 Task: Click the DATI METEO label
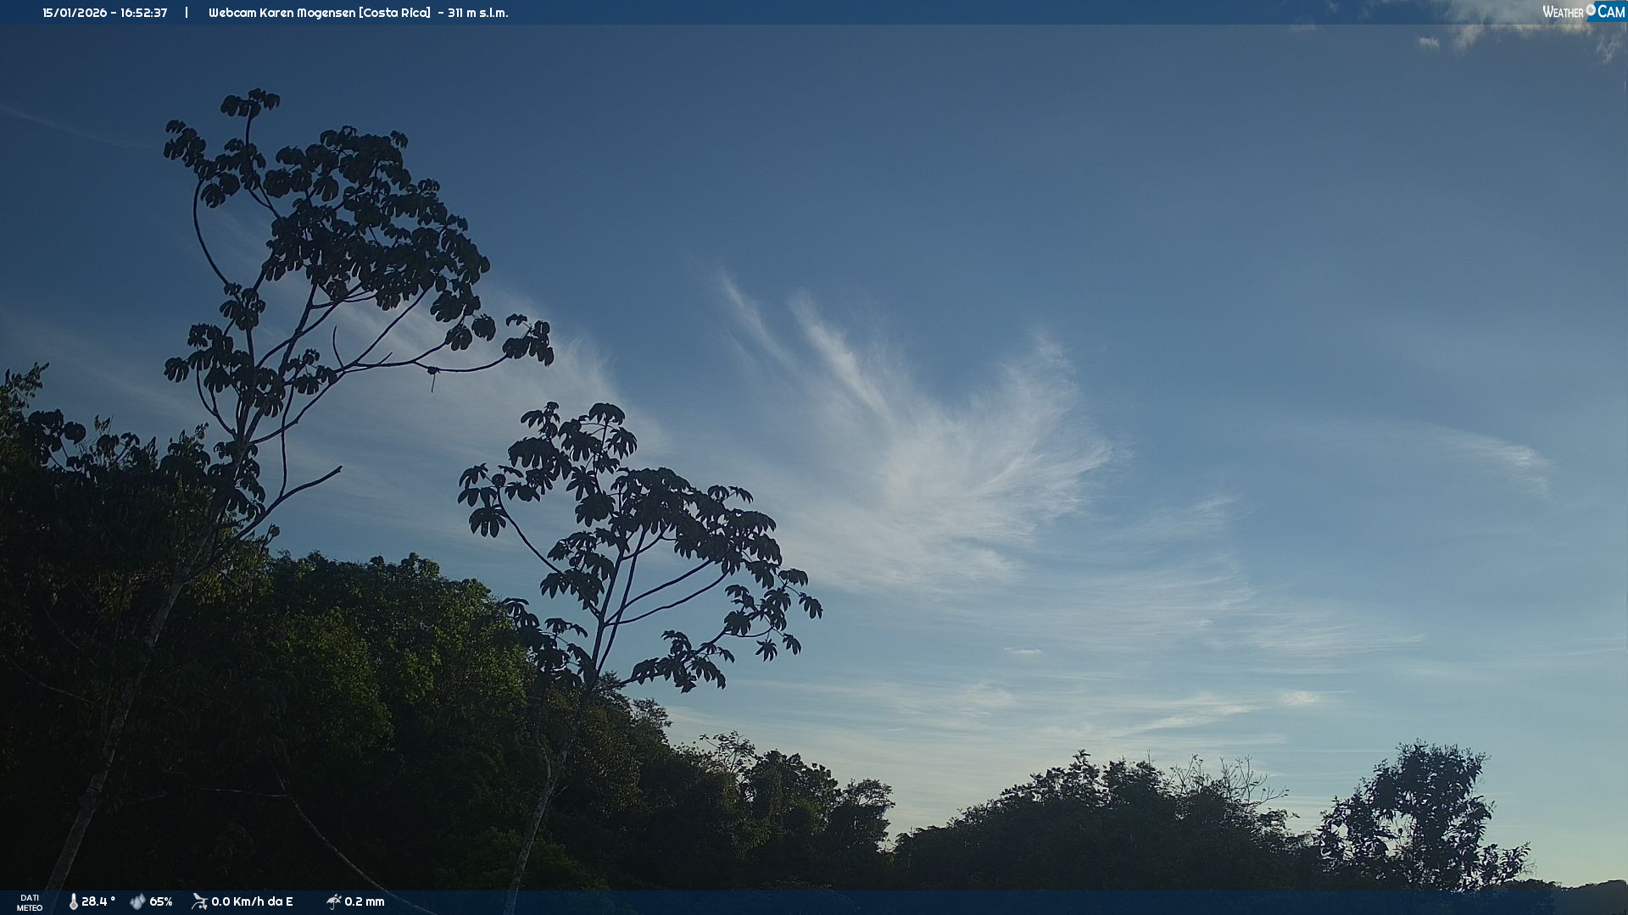pos(30,902)
